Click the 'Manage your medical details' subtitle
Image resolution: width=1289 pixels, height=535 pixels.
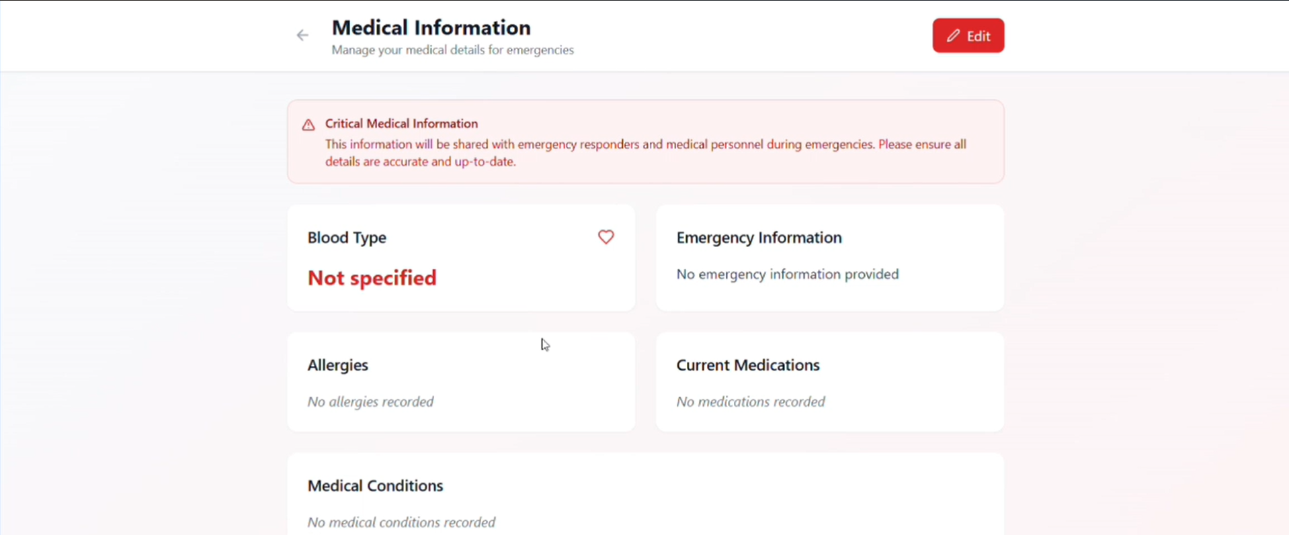pos(452,50)
